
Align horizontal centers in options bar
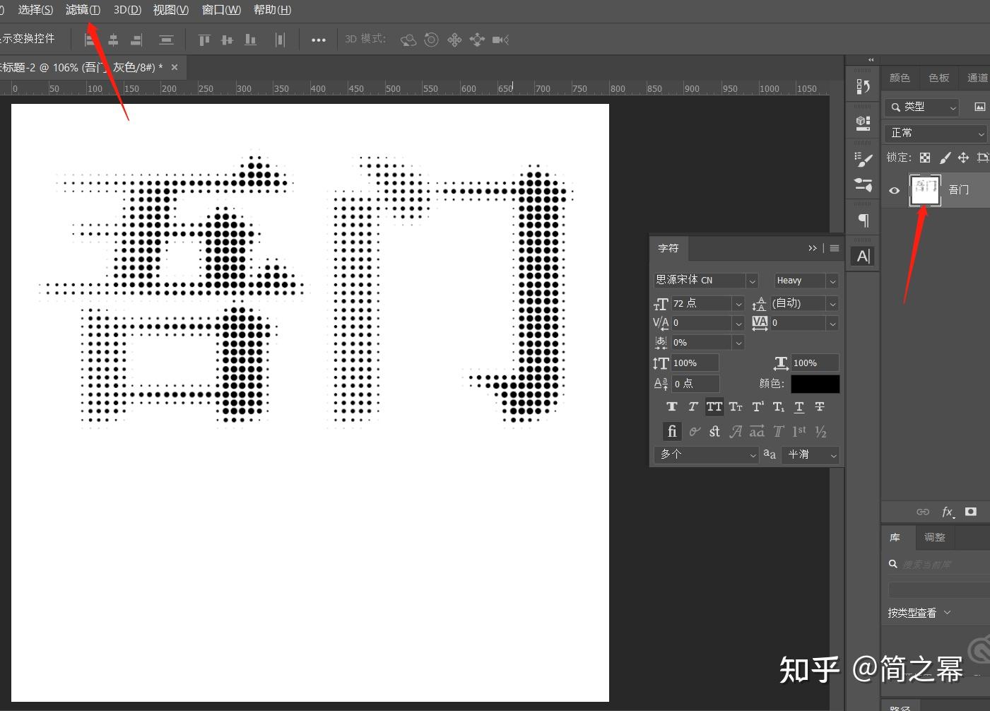pyautogui.click(x=113, y=40)
